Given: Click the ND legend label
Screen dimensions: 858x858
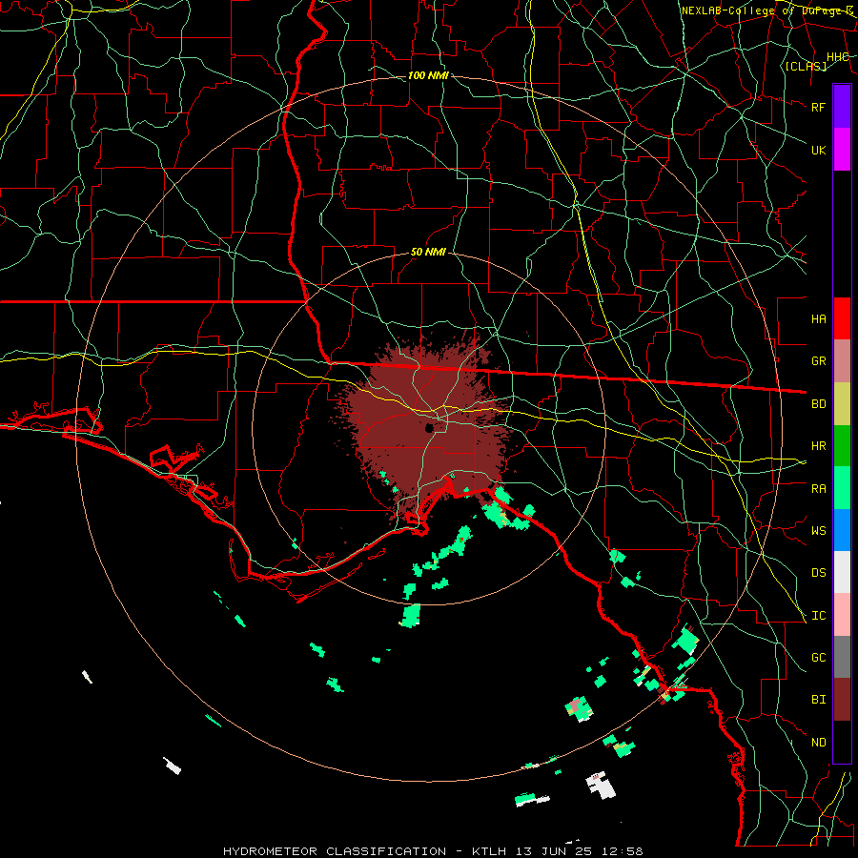Looking at the screenshot, I should 818,743.
